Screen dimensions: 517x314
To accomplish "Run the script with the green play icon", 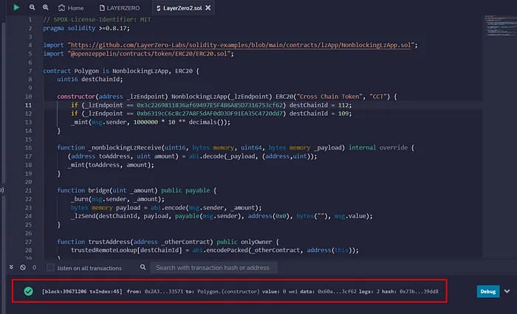I will (16, 7).
